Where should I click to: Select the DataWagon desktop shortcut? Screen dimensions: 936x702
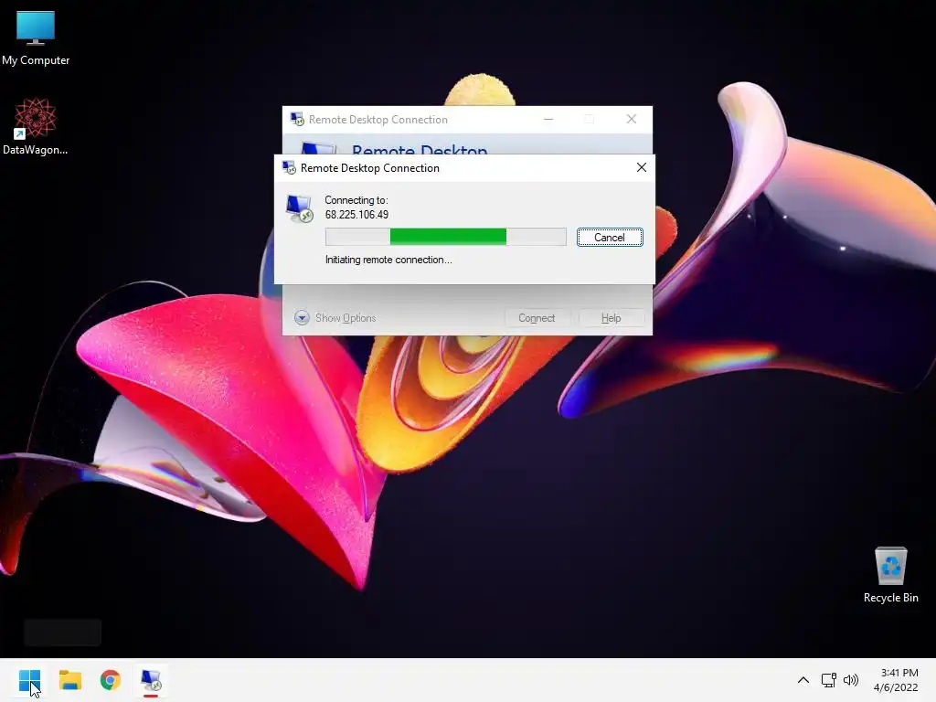point(36,126)
